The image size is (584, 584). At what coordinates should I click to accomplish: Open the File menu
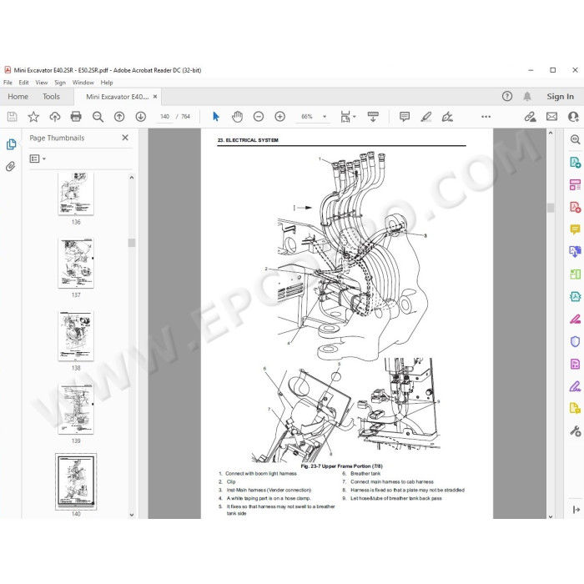click(x=8, y=83)
